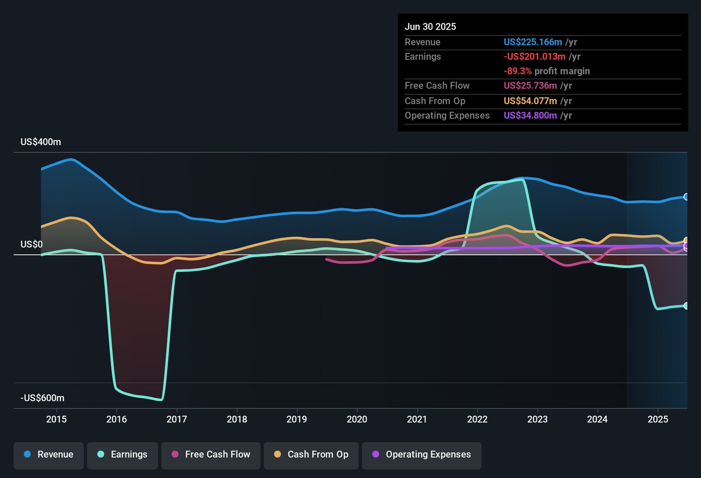This screenshot has width=701, height=478.
Task: Select the blue Revenue endpoint marker on chart
Action: pos(686,197)
